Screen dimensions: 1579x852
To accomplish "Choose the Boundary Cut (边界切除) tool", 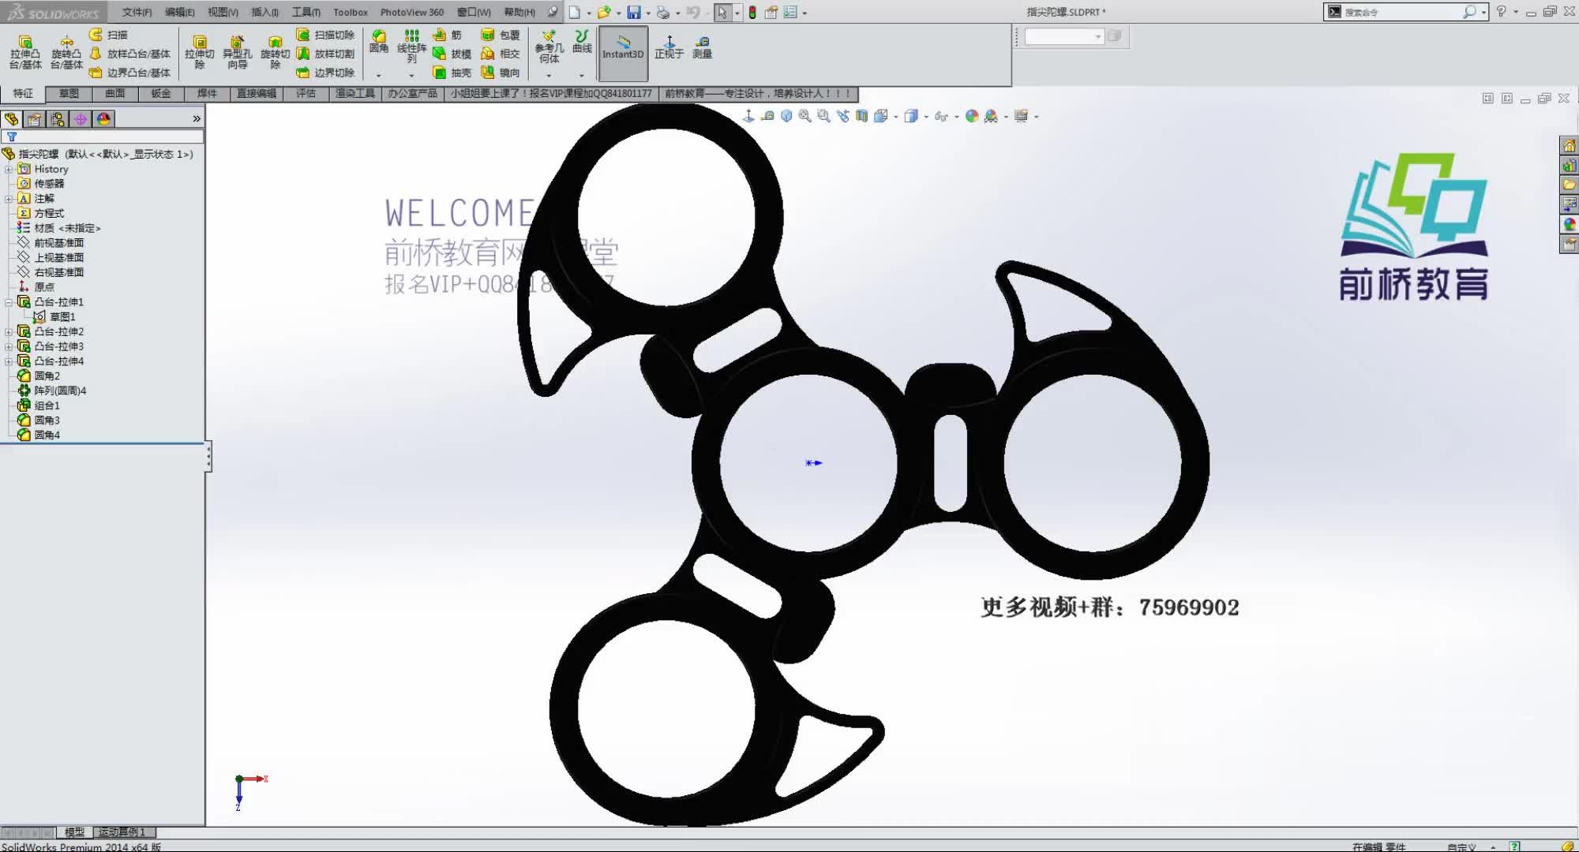I will pos(325,73).
